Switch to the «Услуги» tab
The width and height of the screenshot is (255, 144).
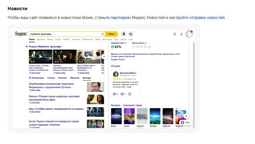[123, 39]
